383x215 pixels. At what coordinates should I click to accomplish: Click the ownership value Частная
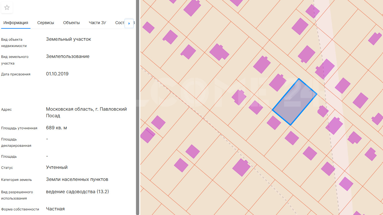tap(55, 209)
